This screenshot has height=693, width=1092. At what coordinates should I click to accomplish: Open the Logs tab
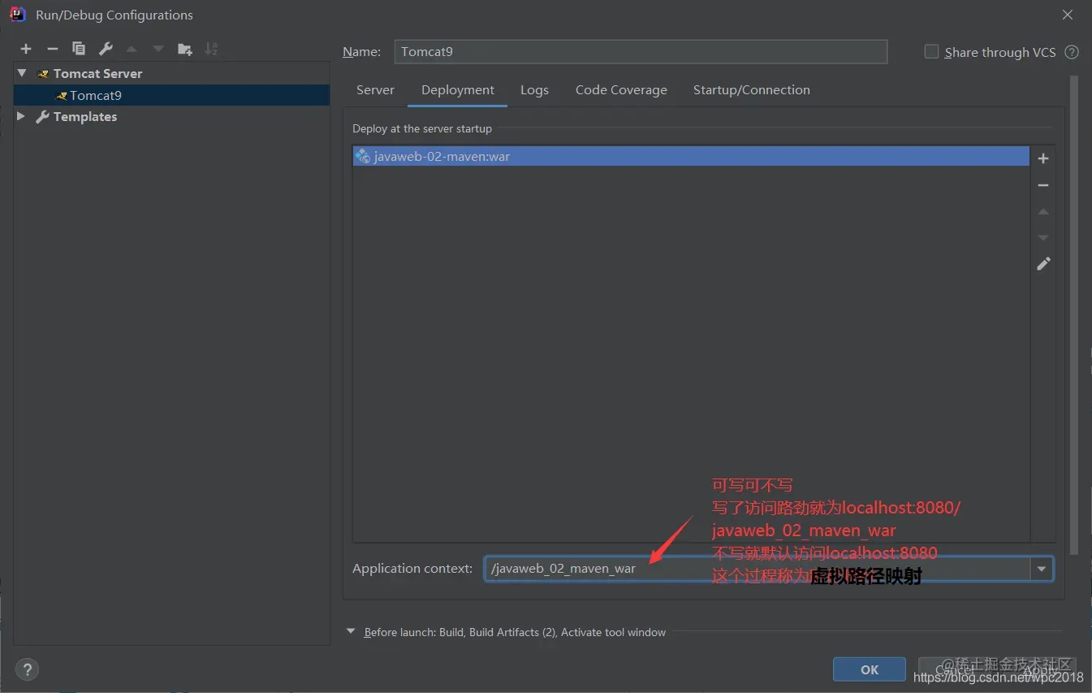[534, 90]
